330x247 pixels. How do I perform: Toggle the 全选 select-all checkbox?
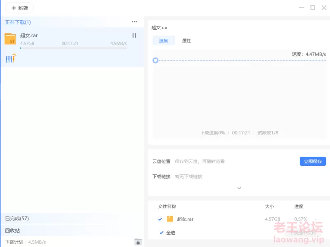pos(161,233)
